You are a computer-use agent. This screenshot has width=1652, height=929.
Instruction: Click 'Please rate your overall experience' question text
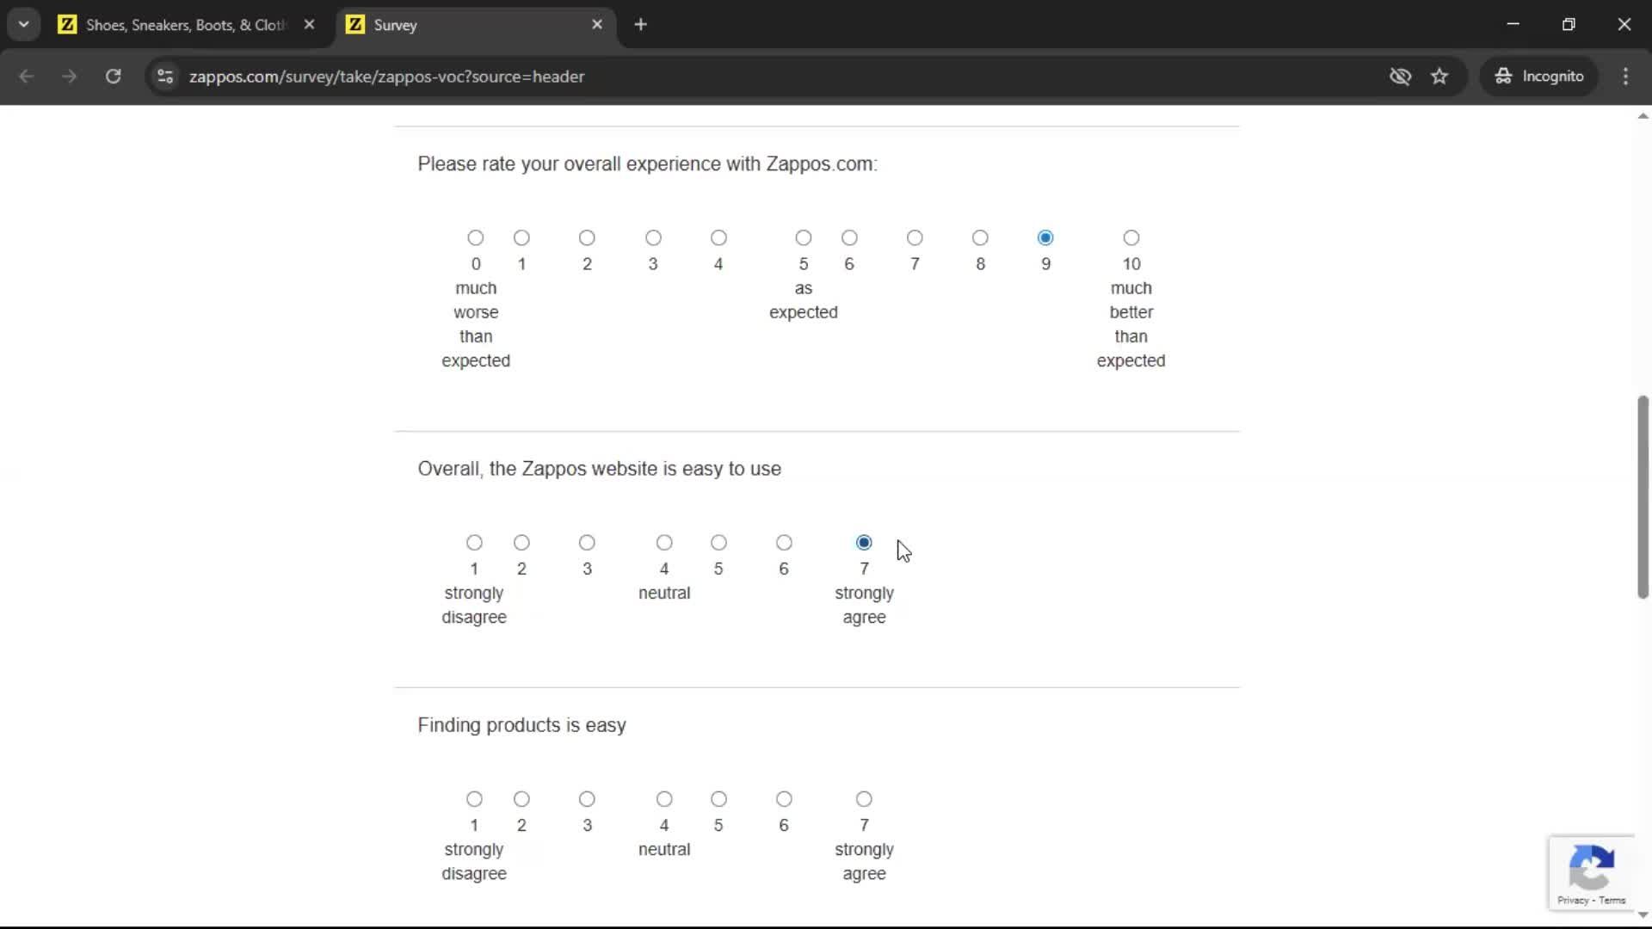click(x=647, y=163)
